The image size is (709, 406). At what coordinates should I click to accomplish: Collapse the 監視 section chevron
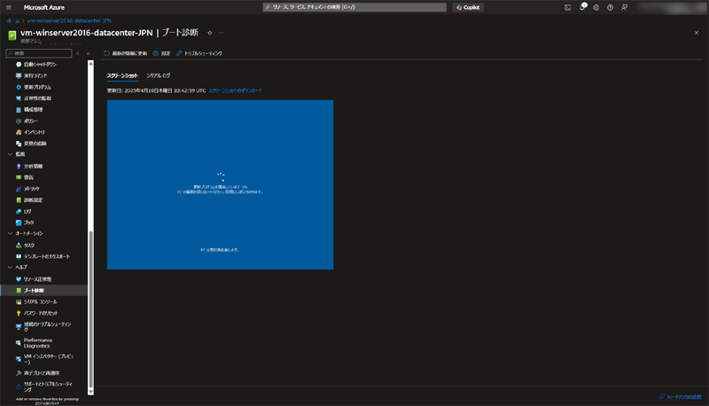pyautogui.click(x=10, y=154)
